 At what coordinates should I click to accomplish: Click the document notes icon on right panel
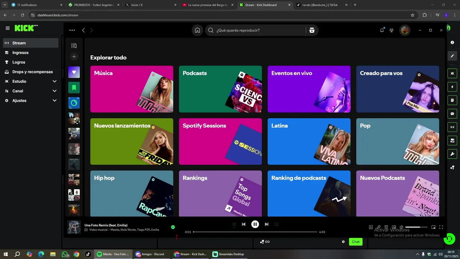point(452,100)
